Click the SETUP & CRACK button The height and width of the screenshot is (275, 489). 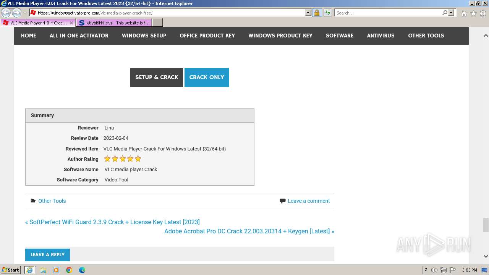(x=157, y=78)
